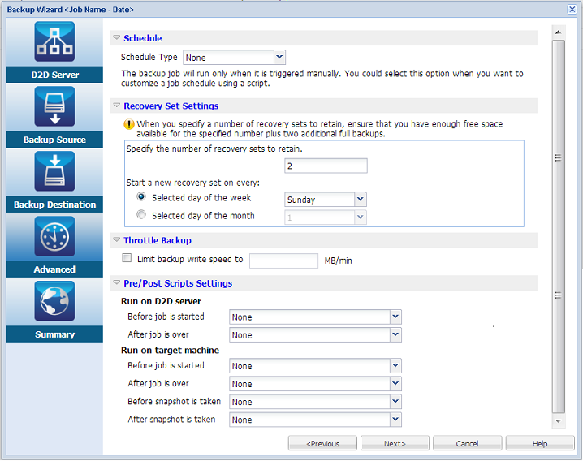Select the 'Selected day of the month' radio button

(141, 214)
